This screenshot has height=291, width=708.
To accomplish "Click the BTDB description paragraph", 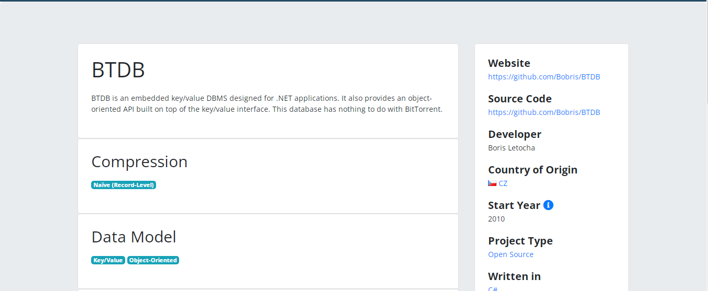I will point(267,104).
